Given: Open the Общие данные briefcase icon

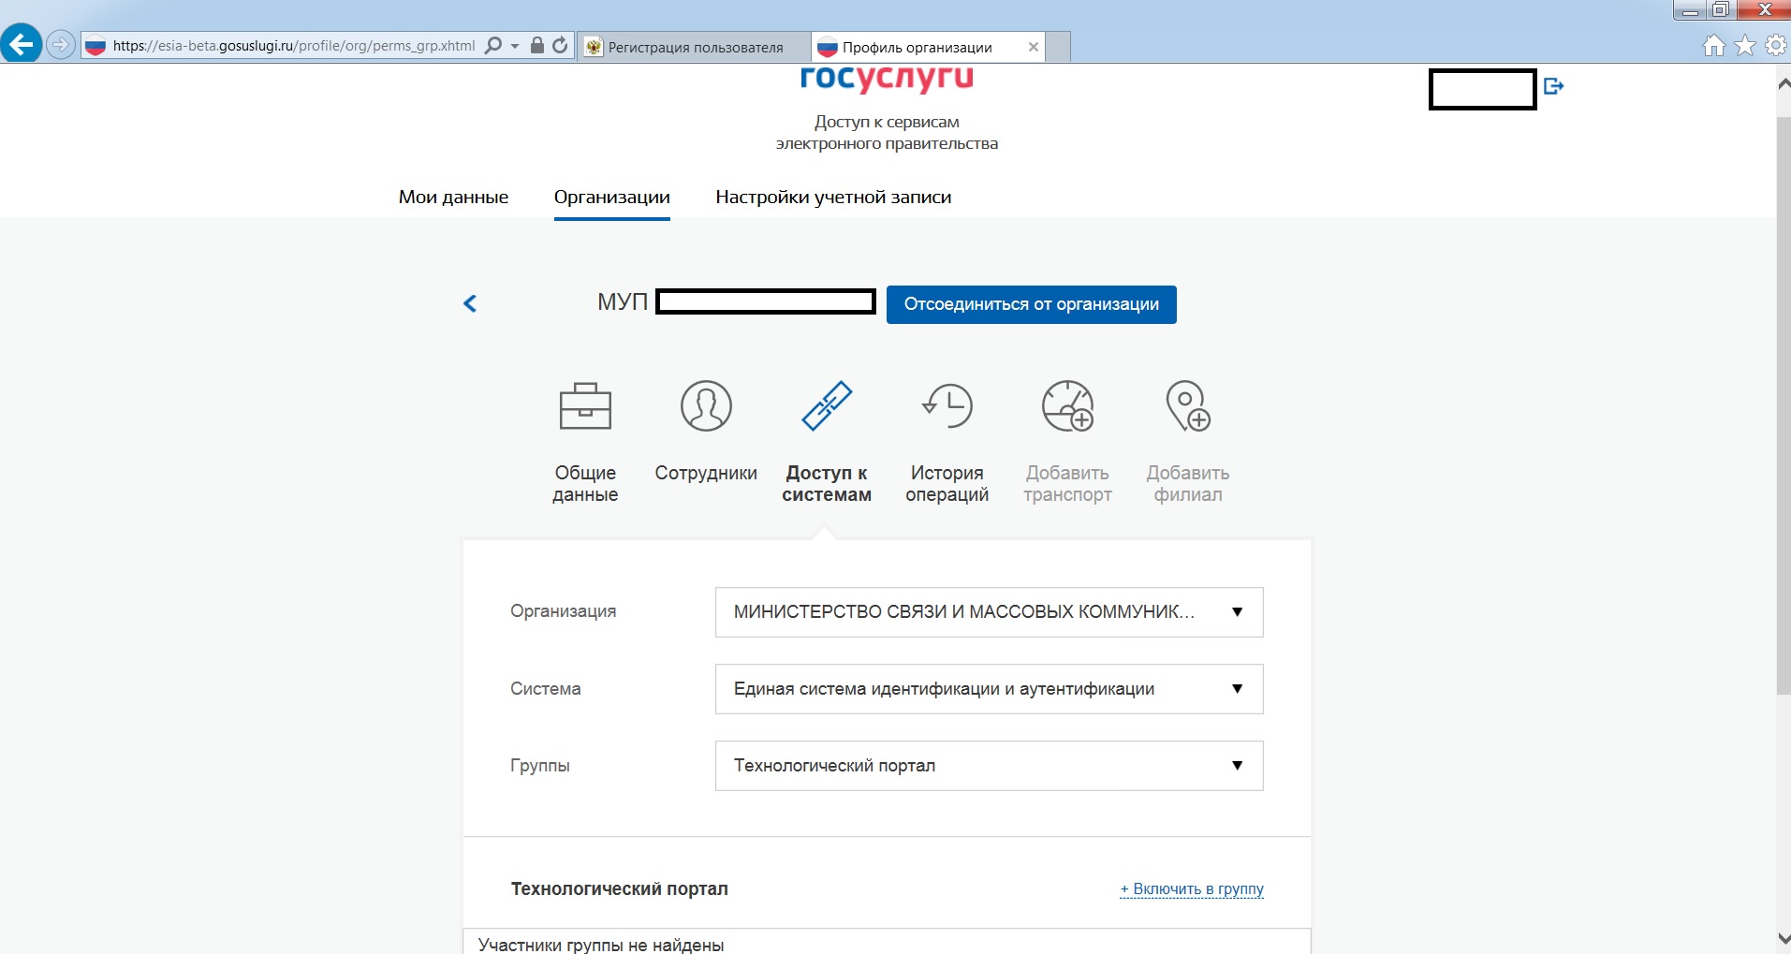Looking at the screenshot, I should 585,406.
